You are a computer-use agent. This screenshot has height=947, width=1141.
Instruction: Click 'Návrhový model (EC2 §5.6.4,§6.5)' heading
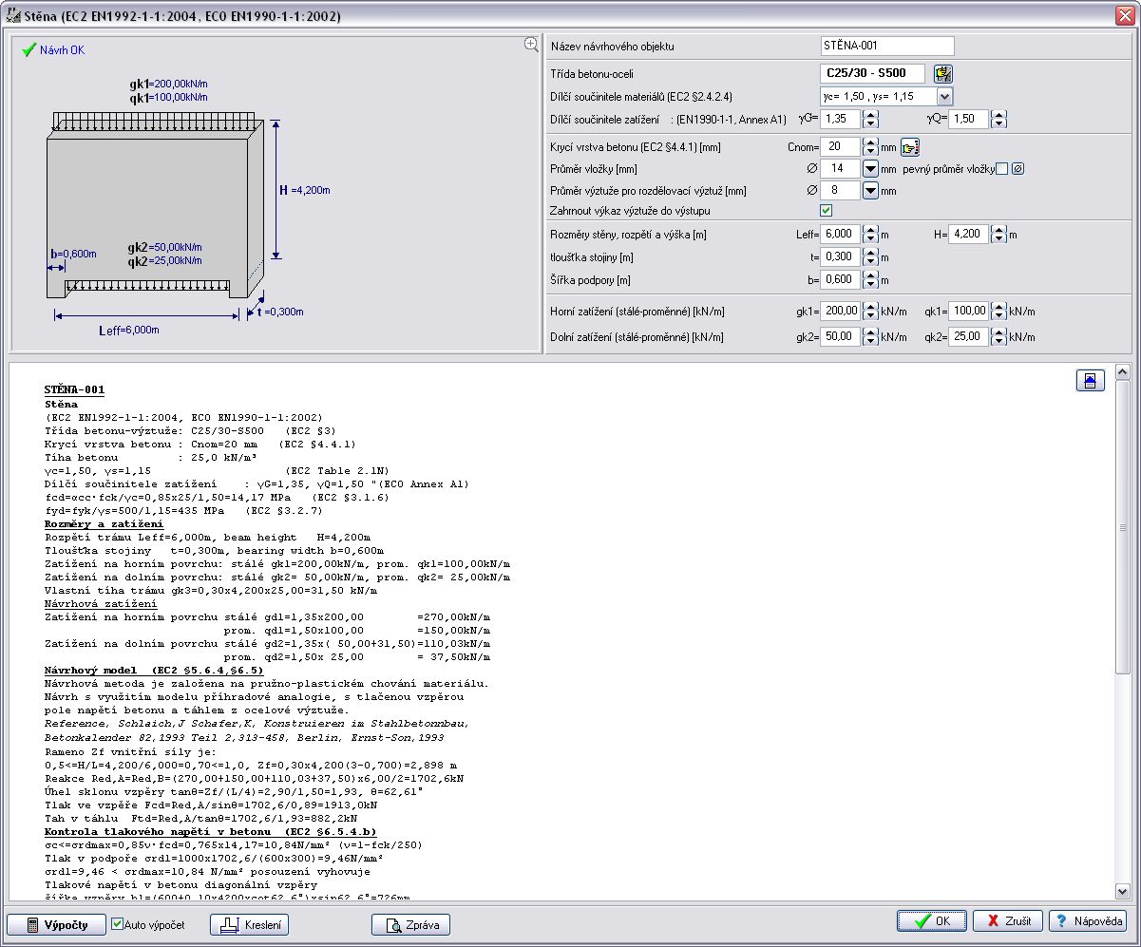click(154, 670)
